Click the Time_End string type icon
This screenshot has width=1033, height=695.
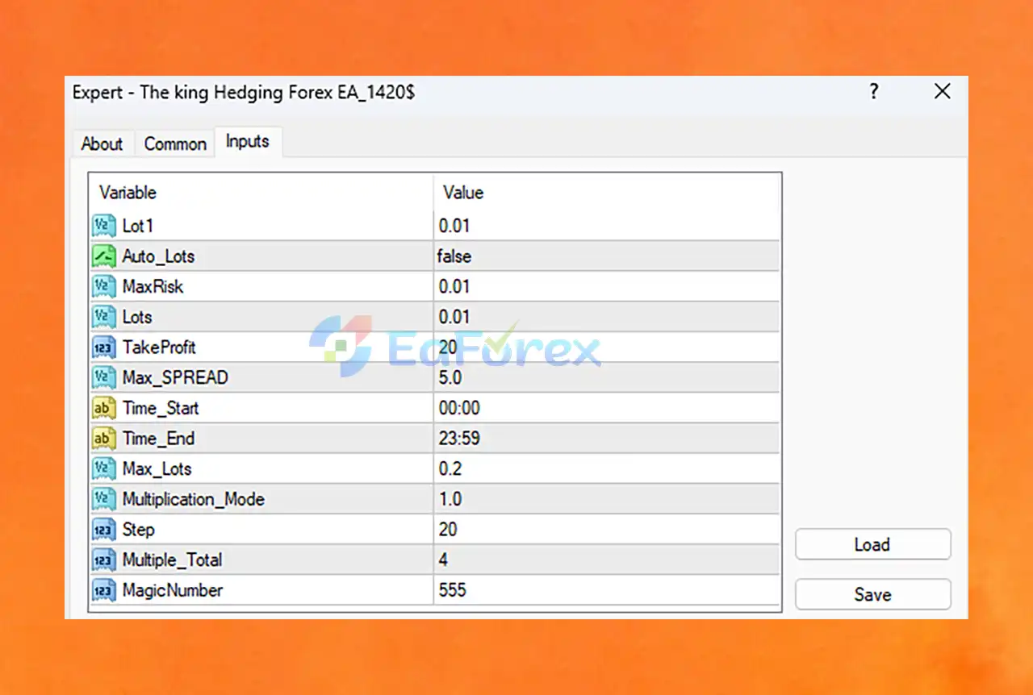[104, 439]
